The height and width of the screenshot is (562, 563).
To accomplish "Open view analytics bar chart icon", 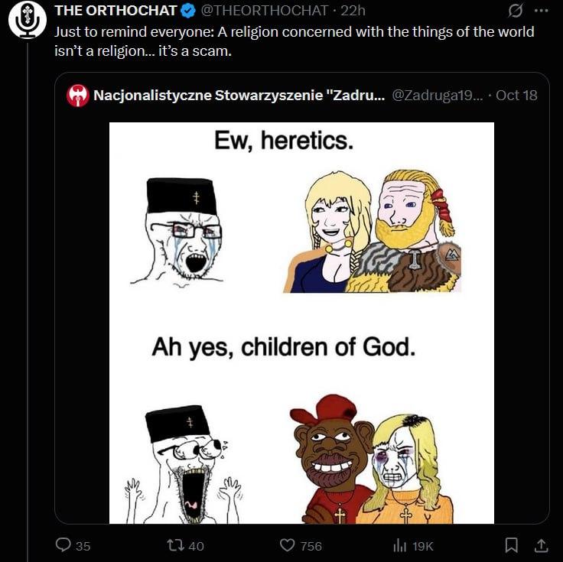I will click(x=399, y=545).
